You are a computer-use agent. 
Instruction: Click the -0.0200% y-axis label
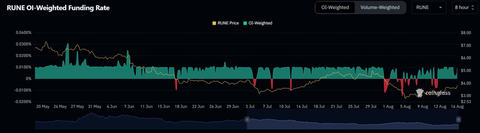click(x=23, y=102)
